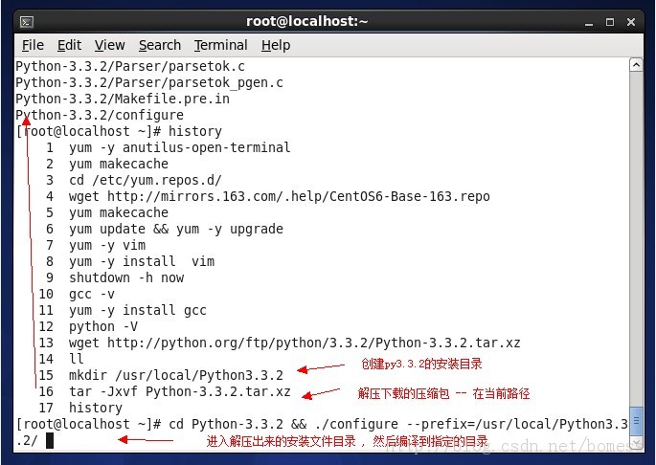Click history entry 2 'yum makecache'
This screenshot has width=656, height=465.
point(119,164)
